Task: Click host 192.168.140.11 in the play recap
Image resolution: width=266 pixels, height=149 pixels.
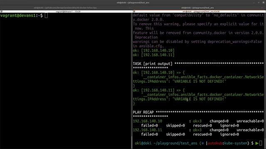Action: (x=148, y=130)
